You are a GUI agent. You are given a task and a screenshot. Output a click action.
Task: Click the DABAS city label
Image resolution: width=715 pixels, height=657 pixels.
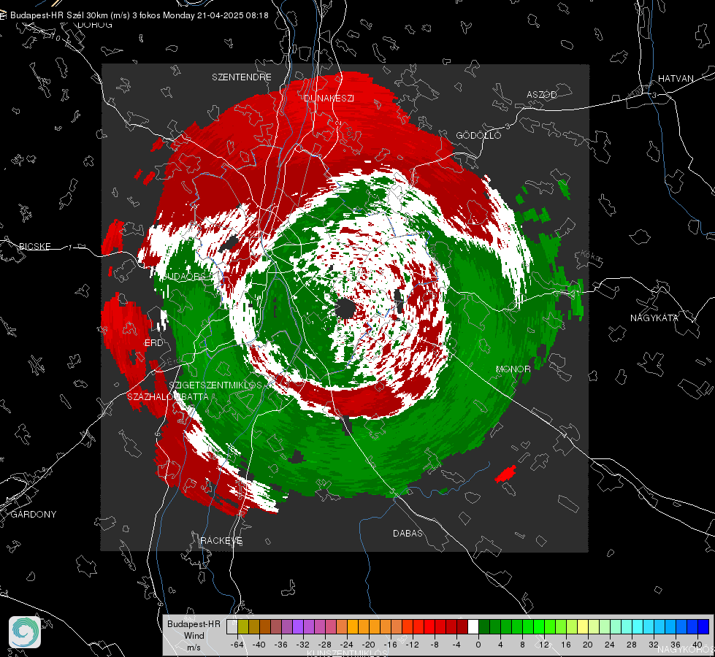(x=408, y=534)
